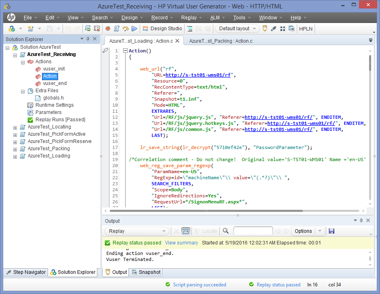Click the Solution icon in toolbar
This screenshot has height=294, width=380.
point(11,29)
